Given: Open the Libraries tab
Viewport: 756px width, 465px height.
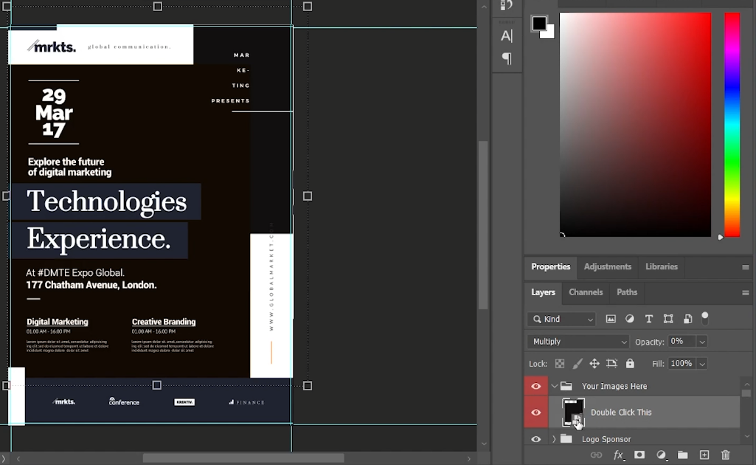Looking at the screenshot, I should 661,266.
